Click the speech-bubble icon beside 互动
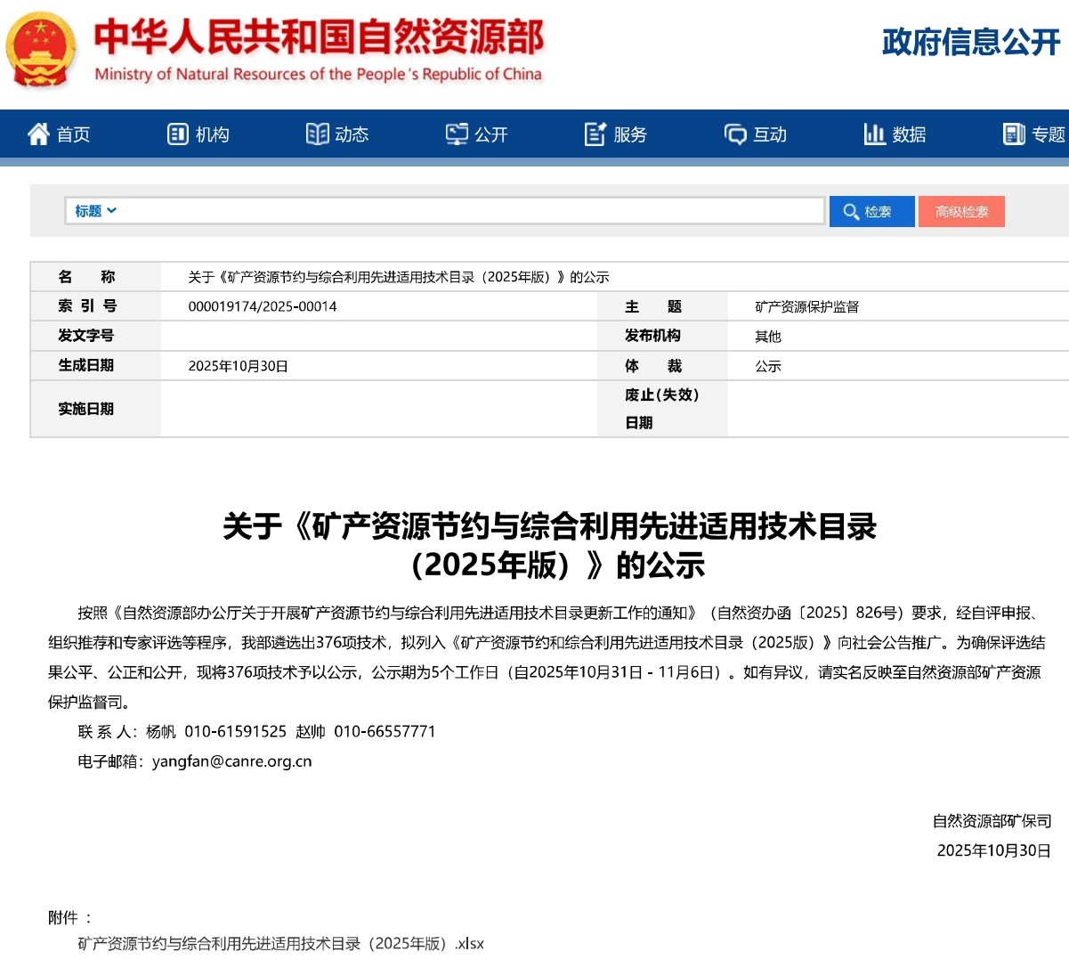The height and width of the screenshot is (968, 1069). 735,134
